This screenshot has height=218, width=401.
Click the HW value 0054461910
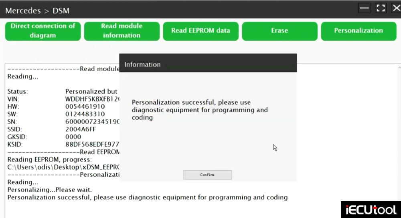(85, 107)
